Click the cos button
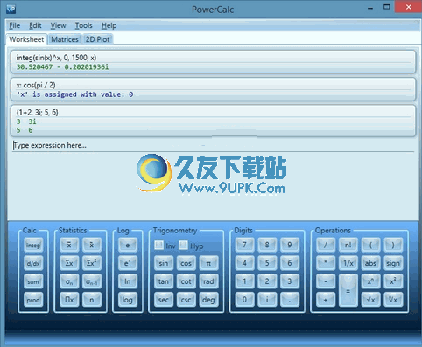422x347 pixels. tap(186, 263)
